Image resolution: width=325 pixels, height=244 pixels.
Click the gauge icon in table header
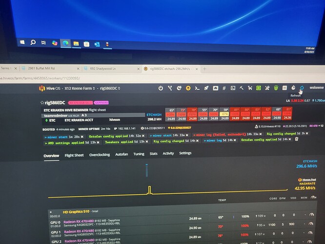[313, 197]
